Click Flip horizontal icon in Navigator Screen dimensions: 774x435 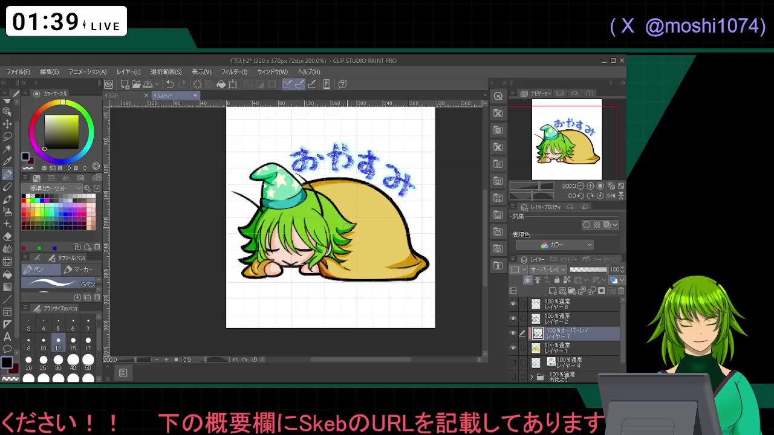point(611,196)
